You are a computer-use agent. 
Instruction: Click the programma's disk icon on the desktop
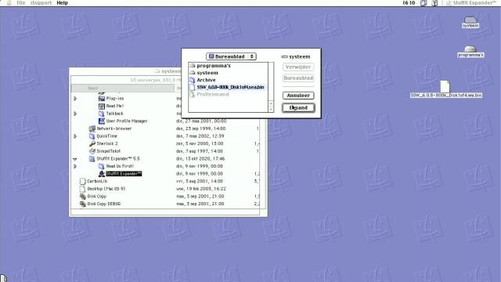tap(470, 49)
